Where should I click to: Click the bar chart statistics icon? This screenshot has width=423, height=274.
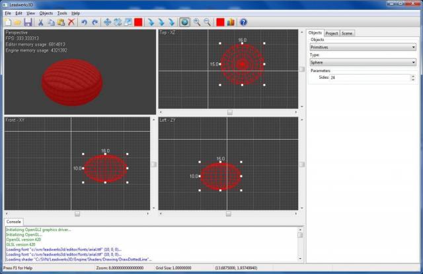[231, 22]
